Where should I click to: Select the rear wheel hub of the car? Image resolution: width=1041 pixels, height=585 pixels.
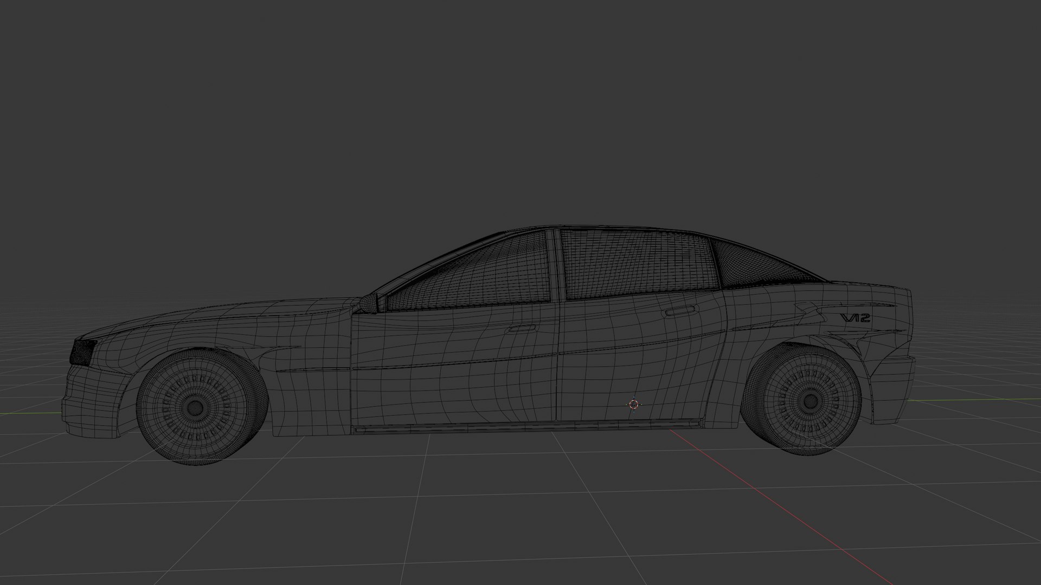coord(810,401)
